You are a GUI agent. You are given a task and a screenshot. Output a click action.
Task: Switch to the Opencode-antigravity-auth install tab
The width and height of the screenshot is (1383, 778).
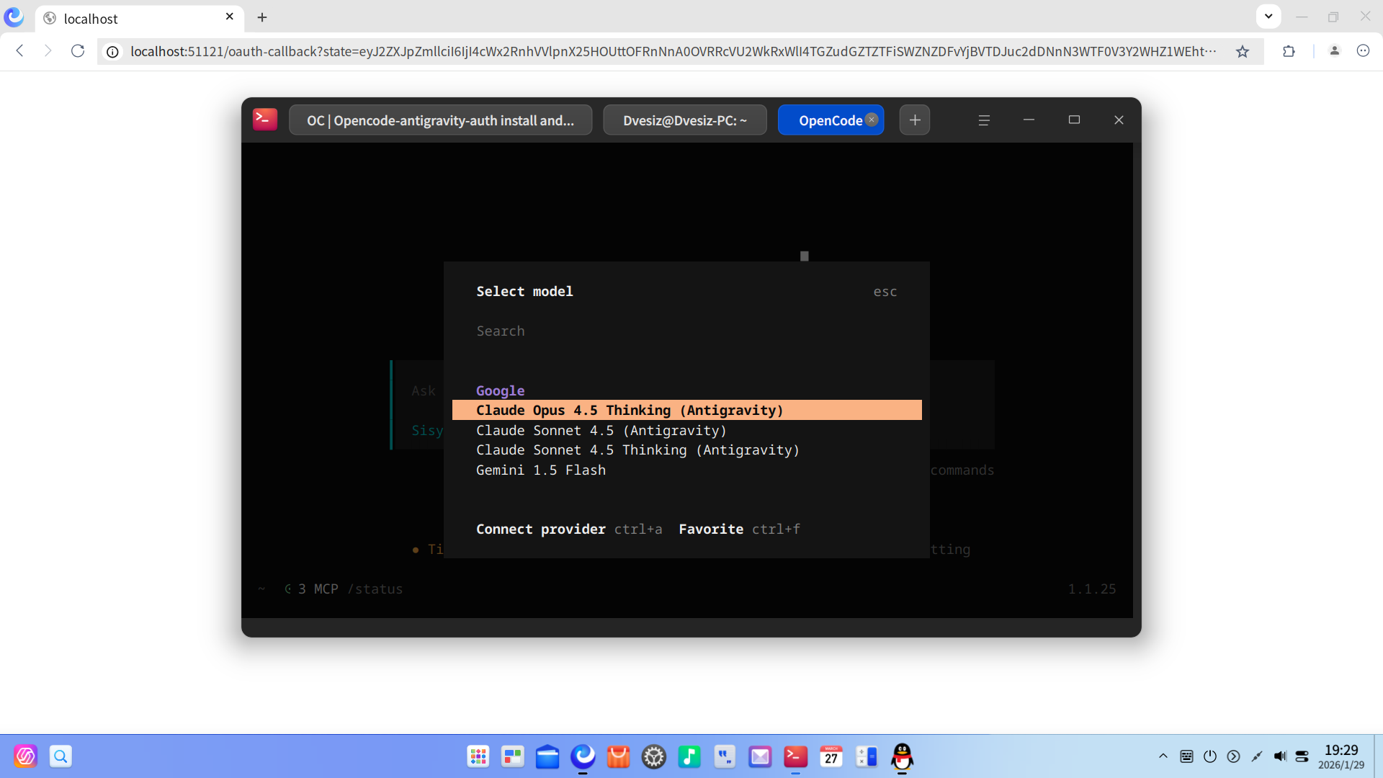click(x=440, y=120)
